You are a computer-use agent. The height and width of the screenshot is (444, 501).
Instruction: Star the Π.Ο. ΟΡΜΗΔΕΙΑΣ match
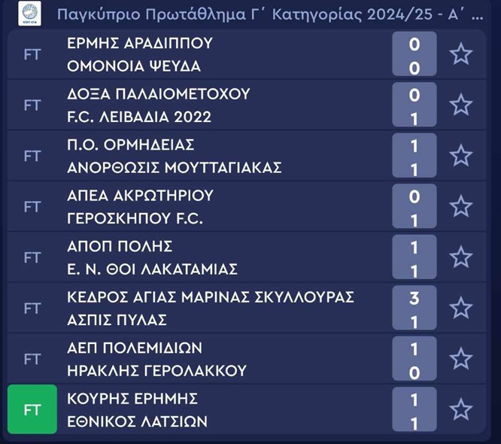(x=460, y=156)
